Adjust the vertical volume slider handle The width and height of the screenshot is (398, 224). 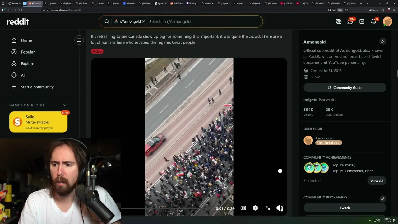[280, 171]
